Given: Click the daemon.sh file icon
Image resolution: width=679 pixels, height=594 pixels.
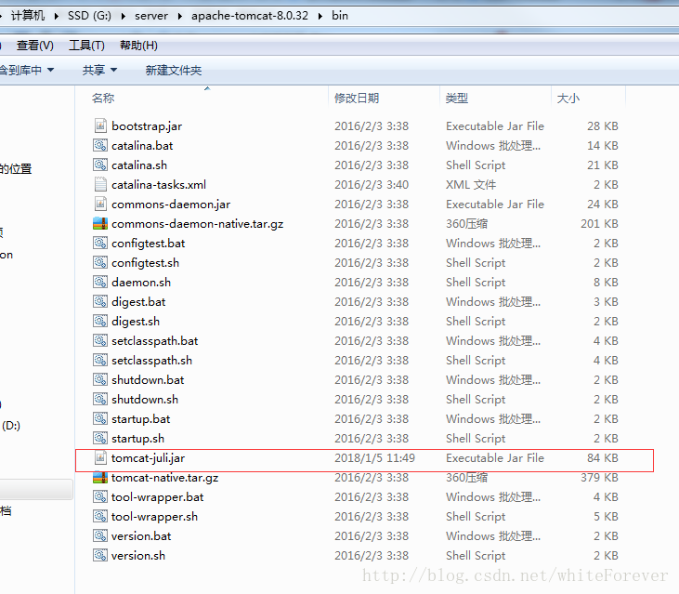Looking at the screenshot, I should click(x=100, y=282).
